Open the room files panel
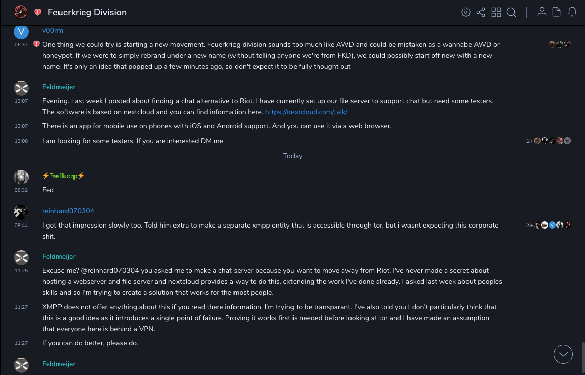Screen dimensions: 585x375 coord(557,12)
